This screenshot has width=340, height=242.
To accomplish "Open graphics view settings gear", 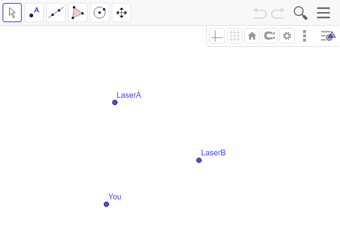I will pyautogui.click(x=287, y=36).
